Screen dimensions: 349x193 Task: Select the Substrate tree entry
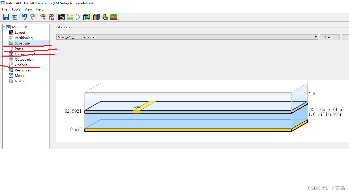(x=22, y=43)
